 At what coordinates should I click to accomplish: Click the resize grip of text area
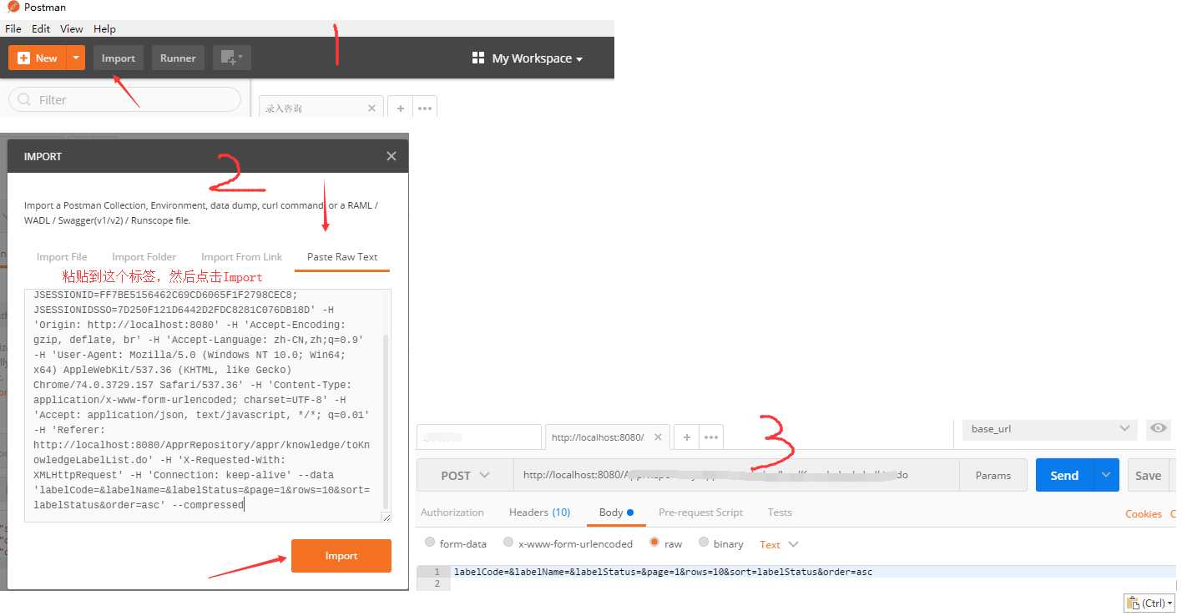[x=386, y=518]
